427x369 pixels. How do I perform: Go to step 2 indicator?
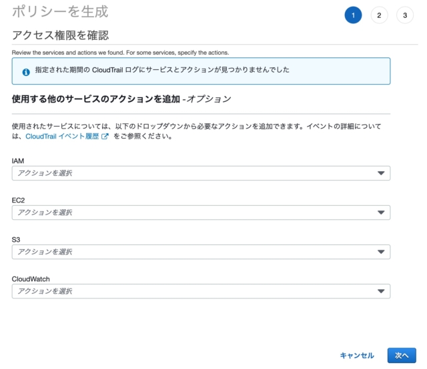379,15
